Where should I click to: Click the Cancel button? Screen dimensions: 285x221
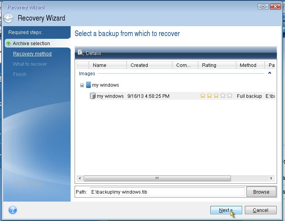(x=260, y=210)
